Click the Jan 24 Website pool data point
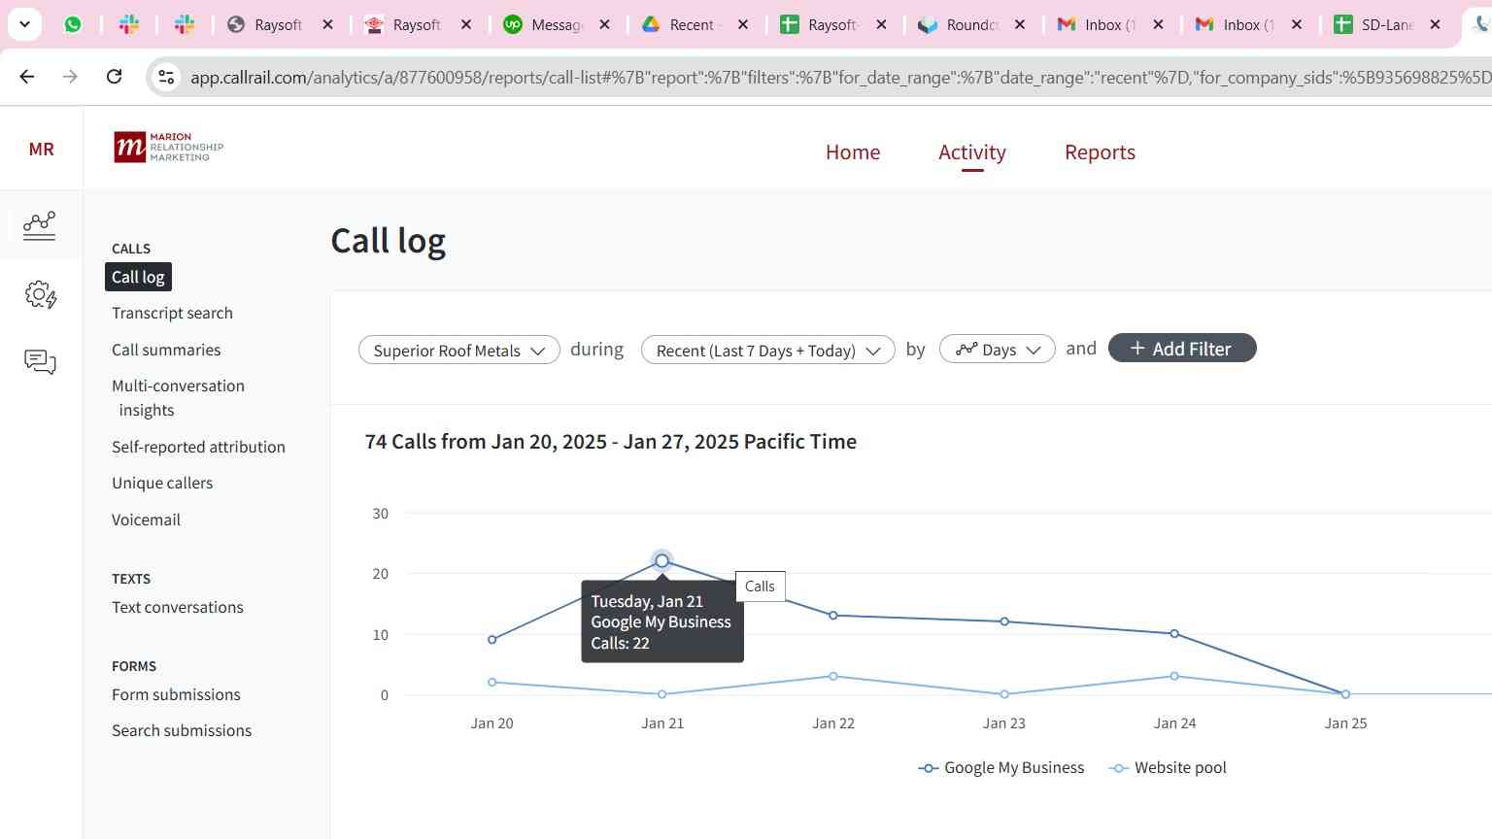This screenshot has width=1492, height=839. (x=1174, y=676)
